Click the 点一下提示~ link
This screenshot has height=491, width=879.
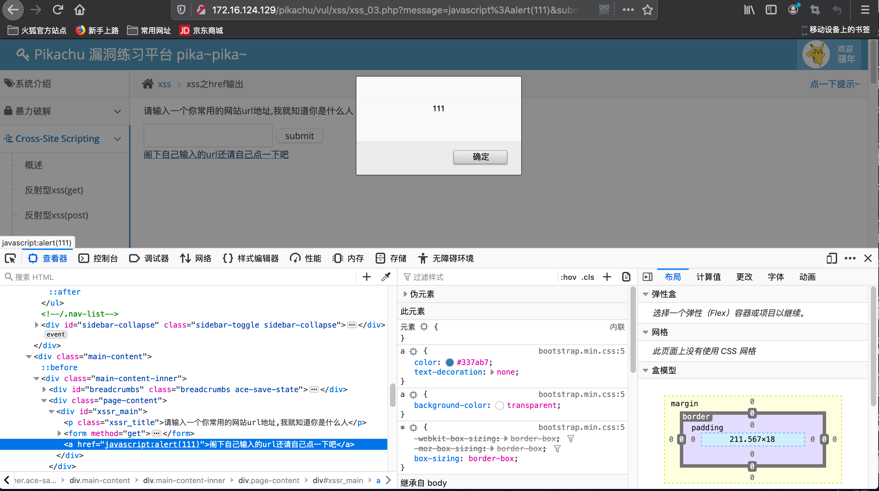(x=835, y=84)
